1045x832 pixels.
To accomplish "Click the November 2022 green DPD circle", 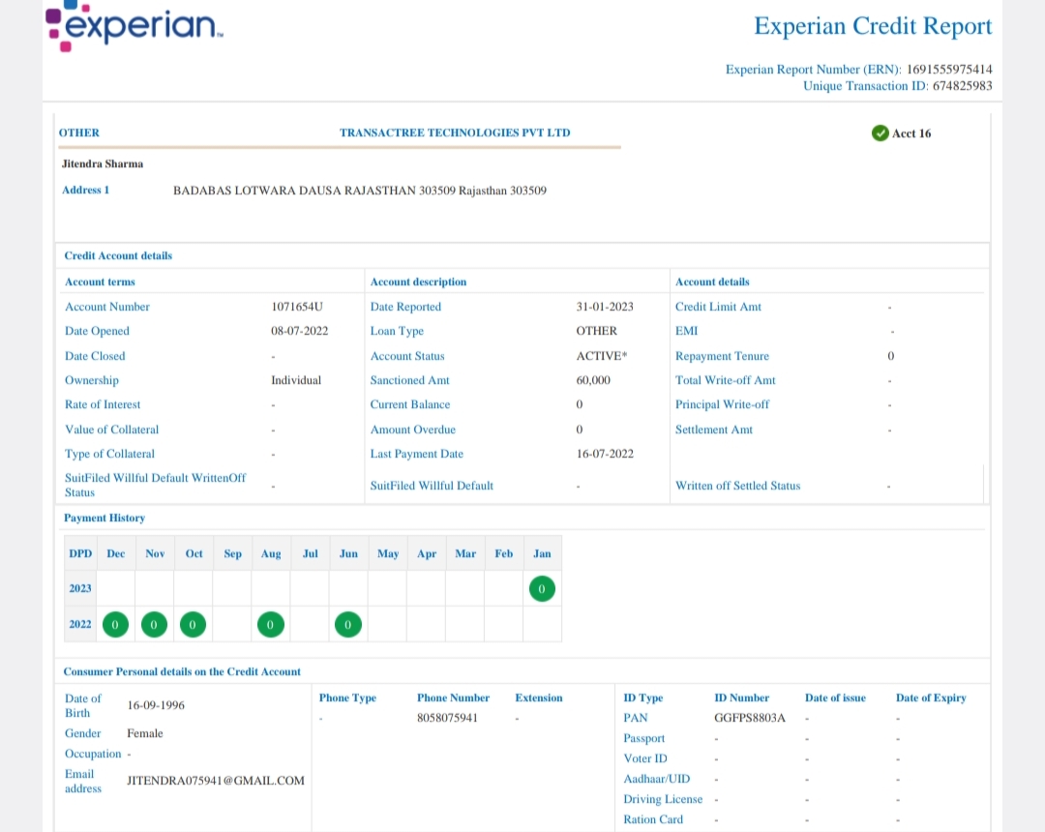I will point(154,625).
